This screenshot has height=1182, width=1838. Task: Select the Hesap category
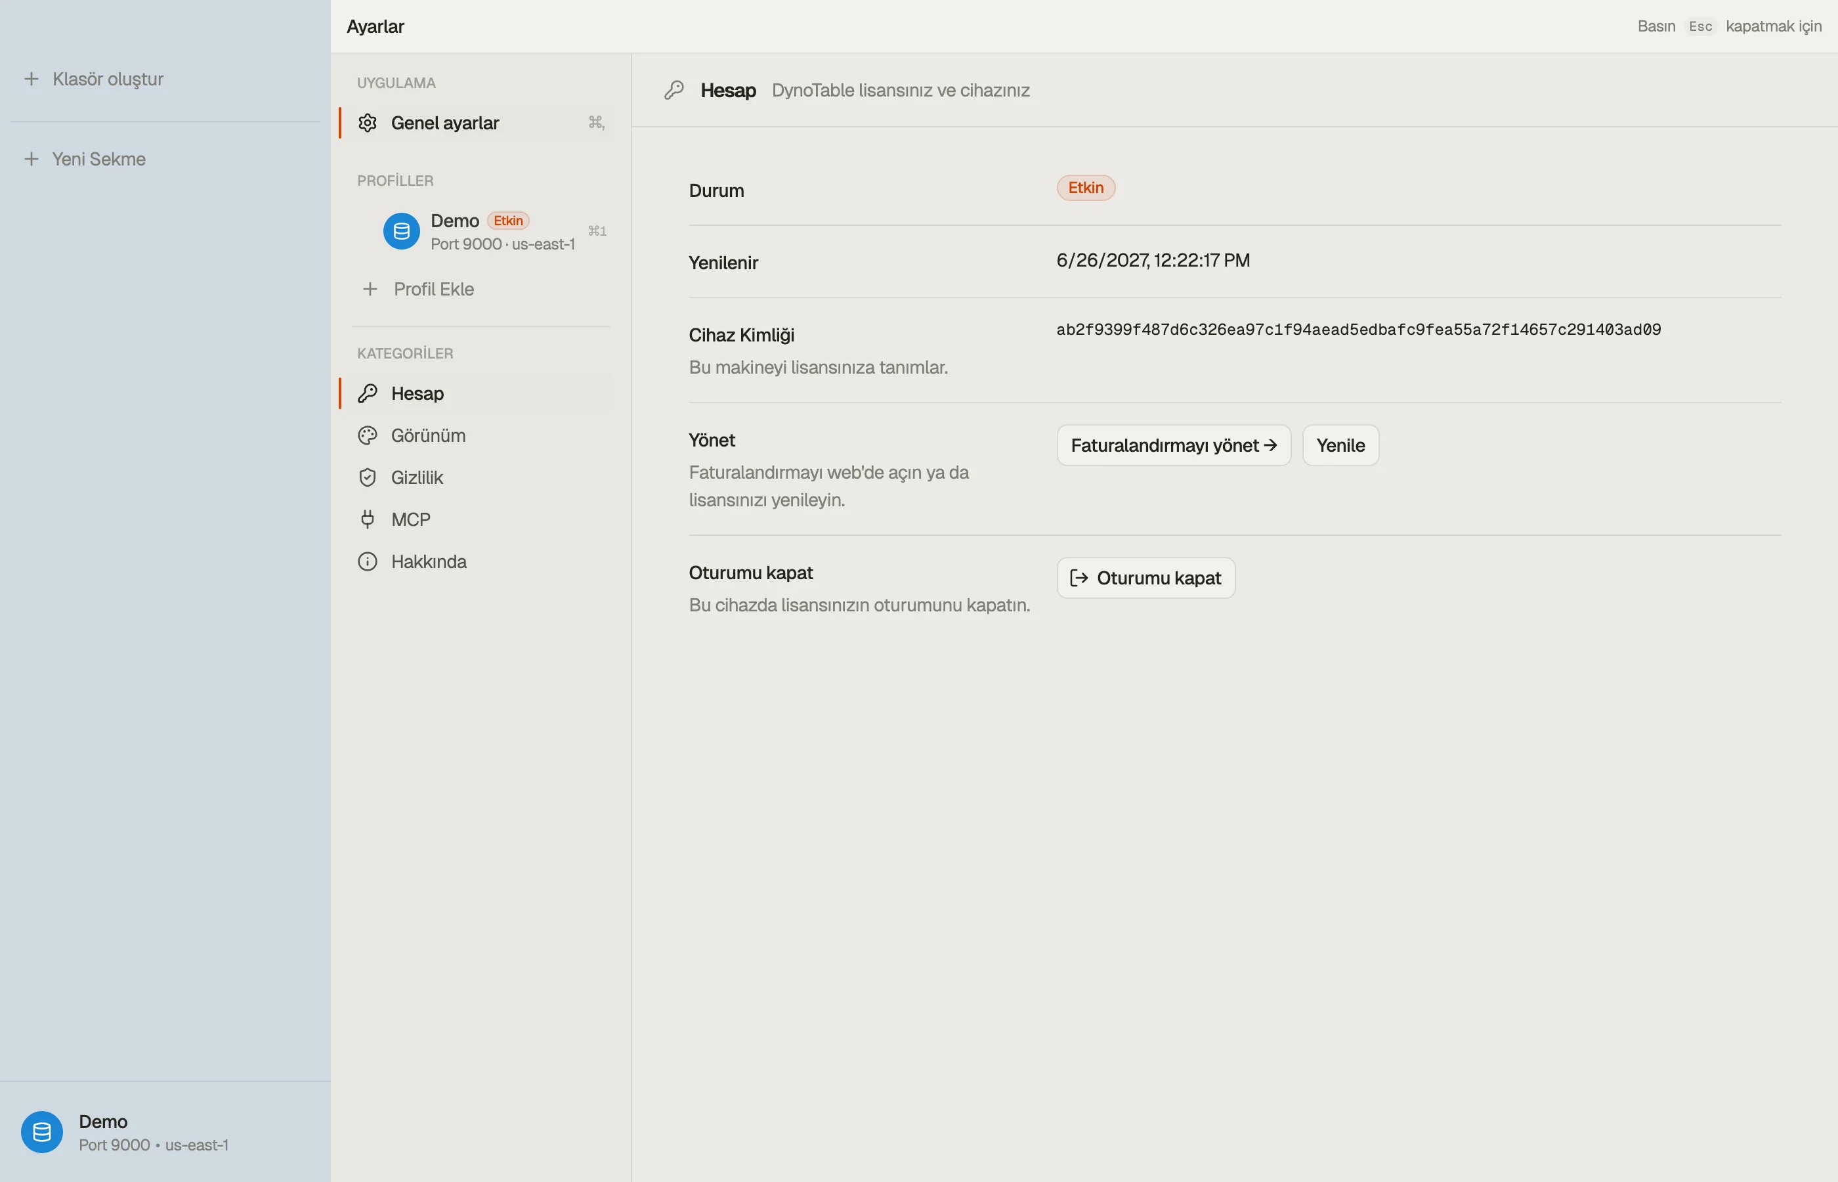[x=479, y=394]
